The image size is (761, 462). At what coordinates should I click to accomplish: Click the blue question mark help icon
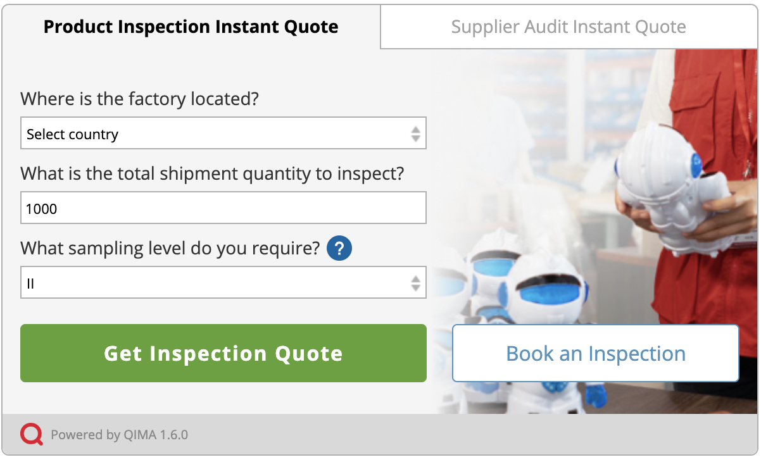(339, 247)
